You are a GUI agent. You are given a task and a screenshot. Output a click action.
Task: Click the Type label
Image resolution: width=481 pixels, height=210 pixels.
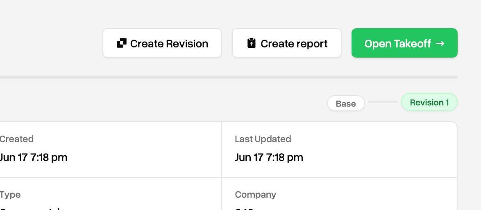click(10, 195)
